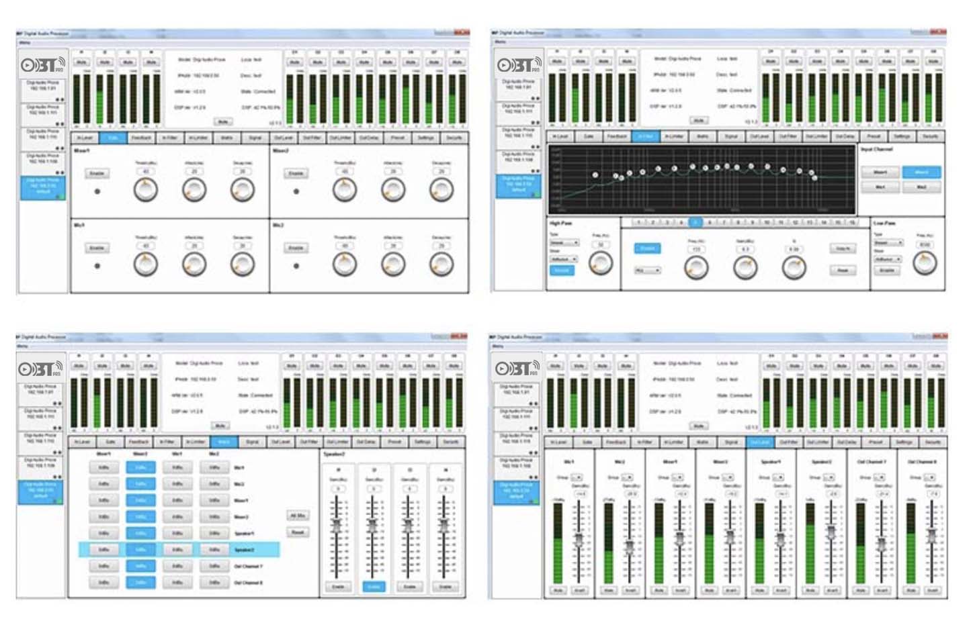
Task: Open the High Pass Type dropdown
Action: pos(564,242)
